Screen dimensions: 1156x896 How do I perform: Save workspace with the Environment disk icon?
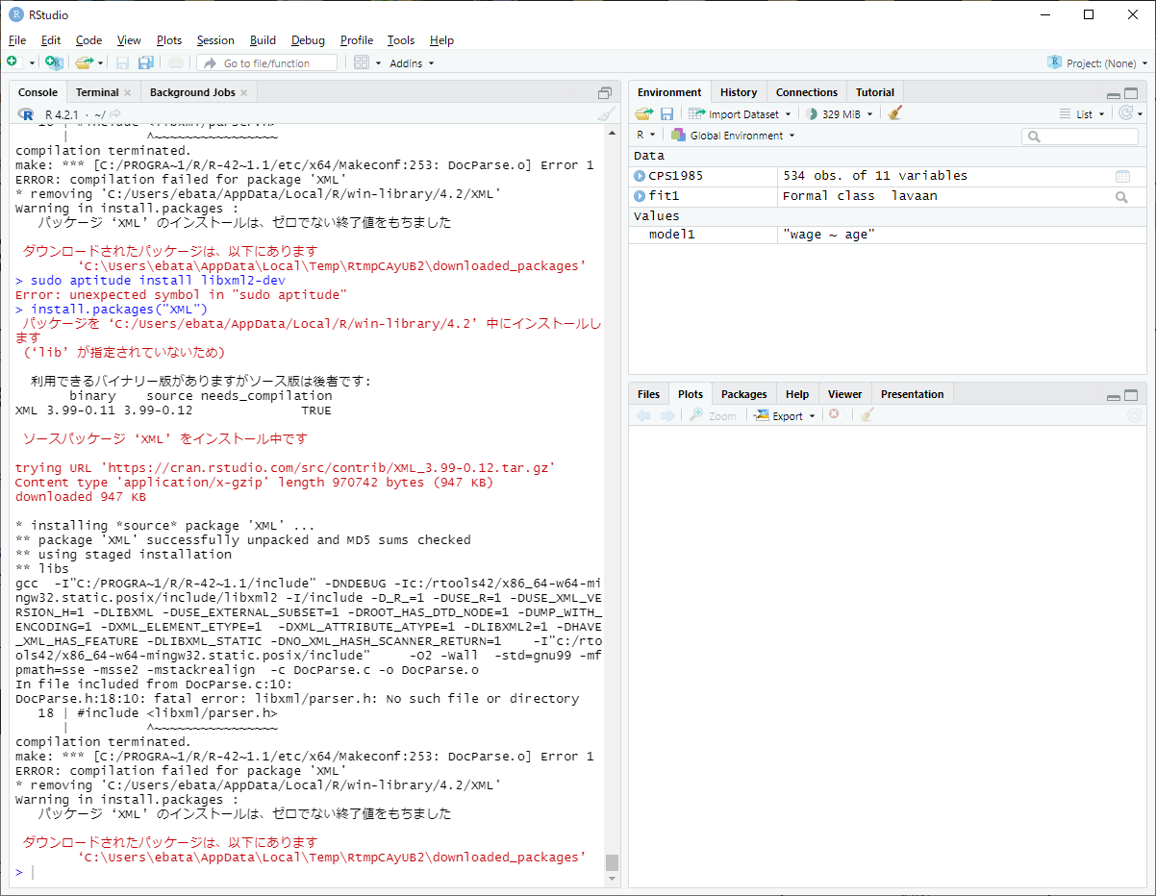tap(666, 113)
